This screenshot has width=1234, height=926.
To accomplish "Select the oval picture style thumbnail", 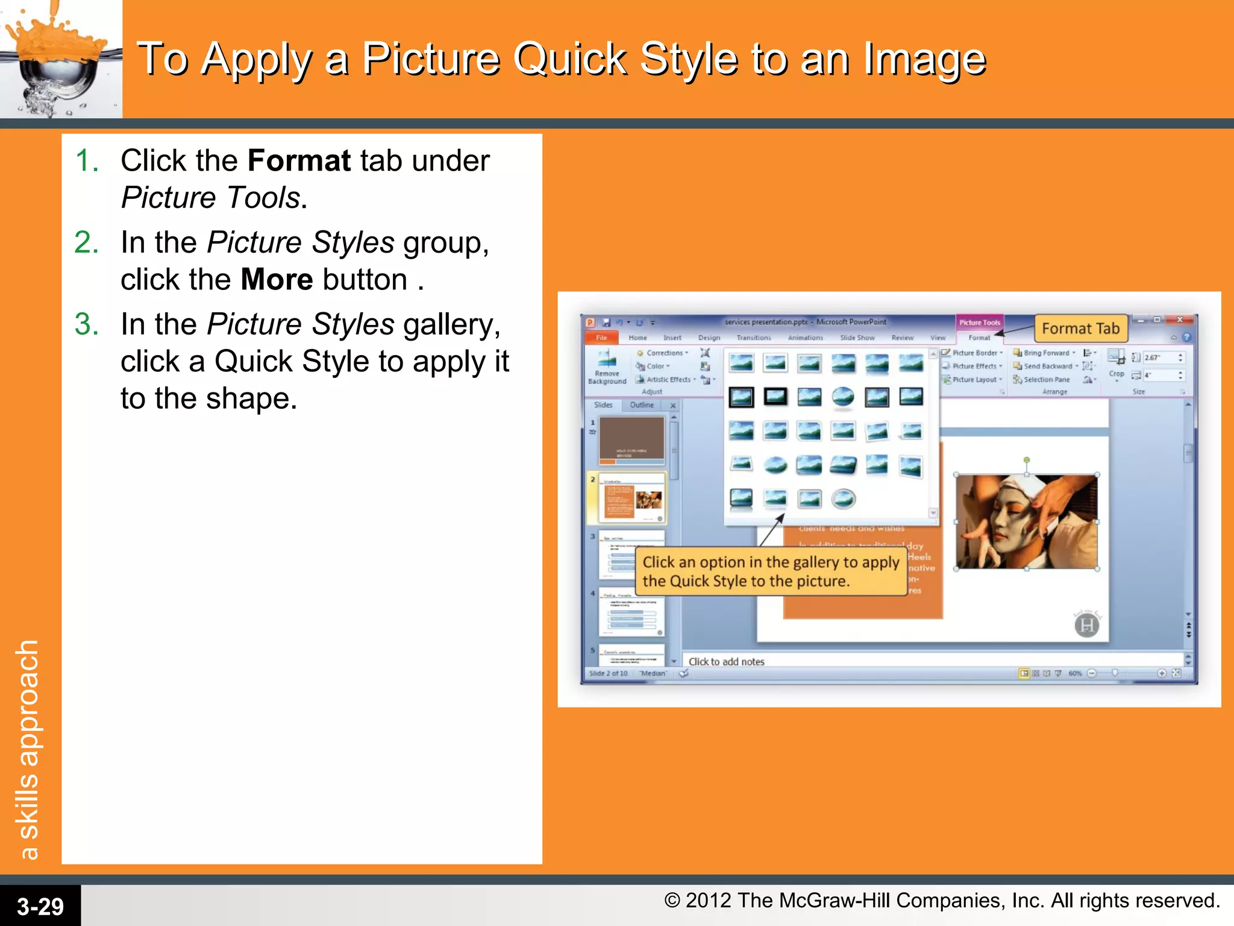I will [x=843, y=396].
